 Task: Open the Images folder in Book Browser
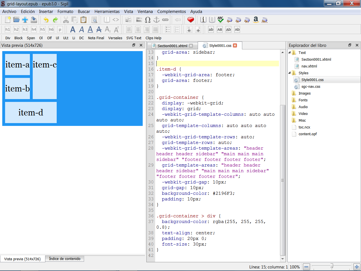(304, 93)
